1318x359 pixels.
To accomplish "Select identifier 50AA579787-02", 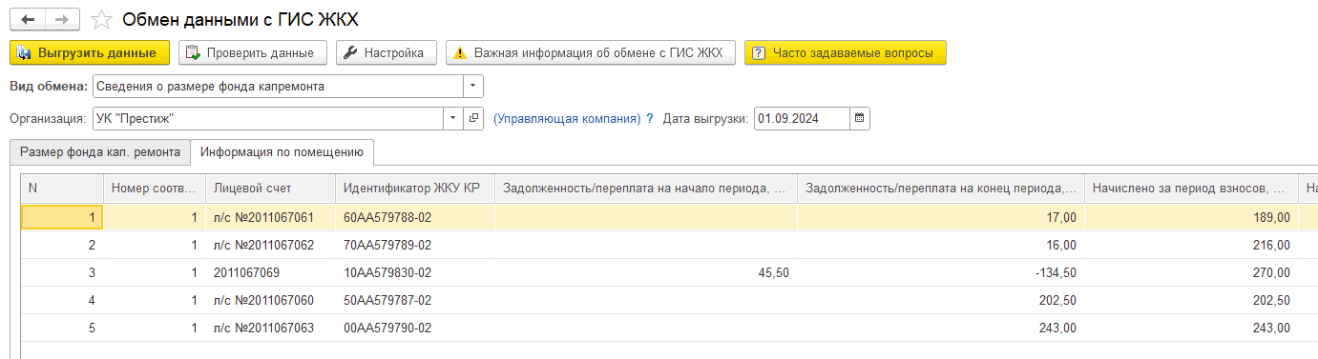I will click(415, 300).
